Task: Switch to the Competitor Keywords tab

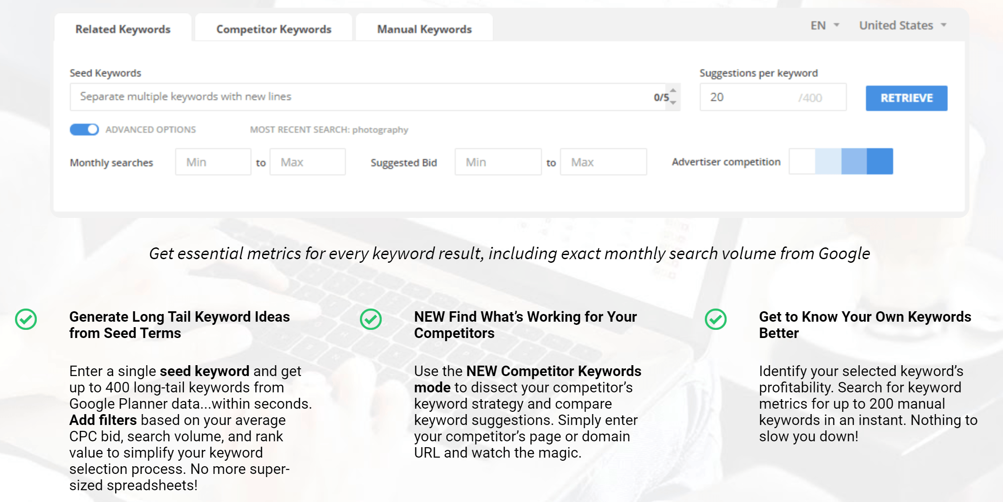Action: tap(274, 29)
